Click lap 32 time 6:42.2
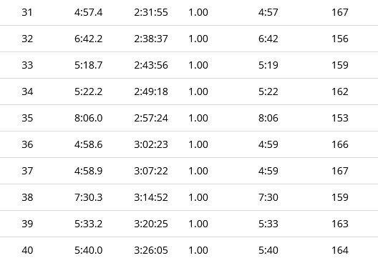The width and height of the screenshot is (378, 263). coord(89,39)
